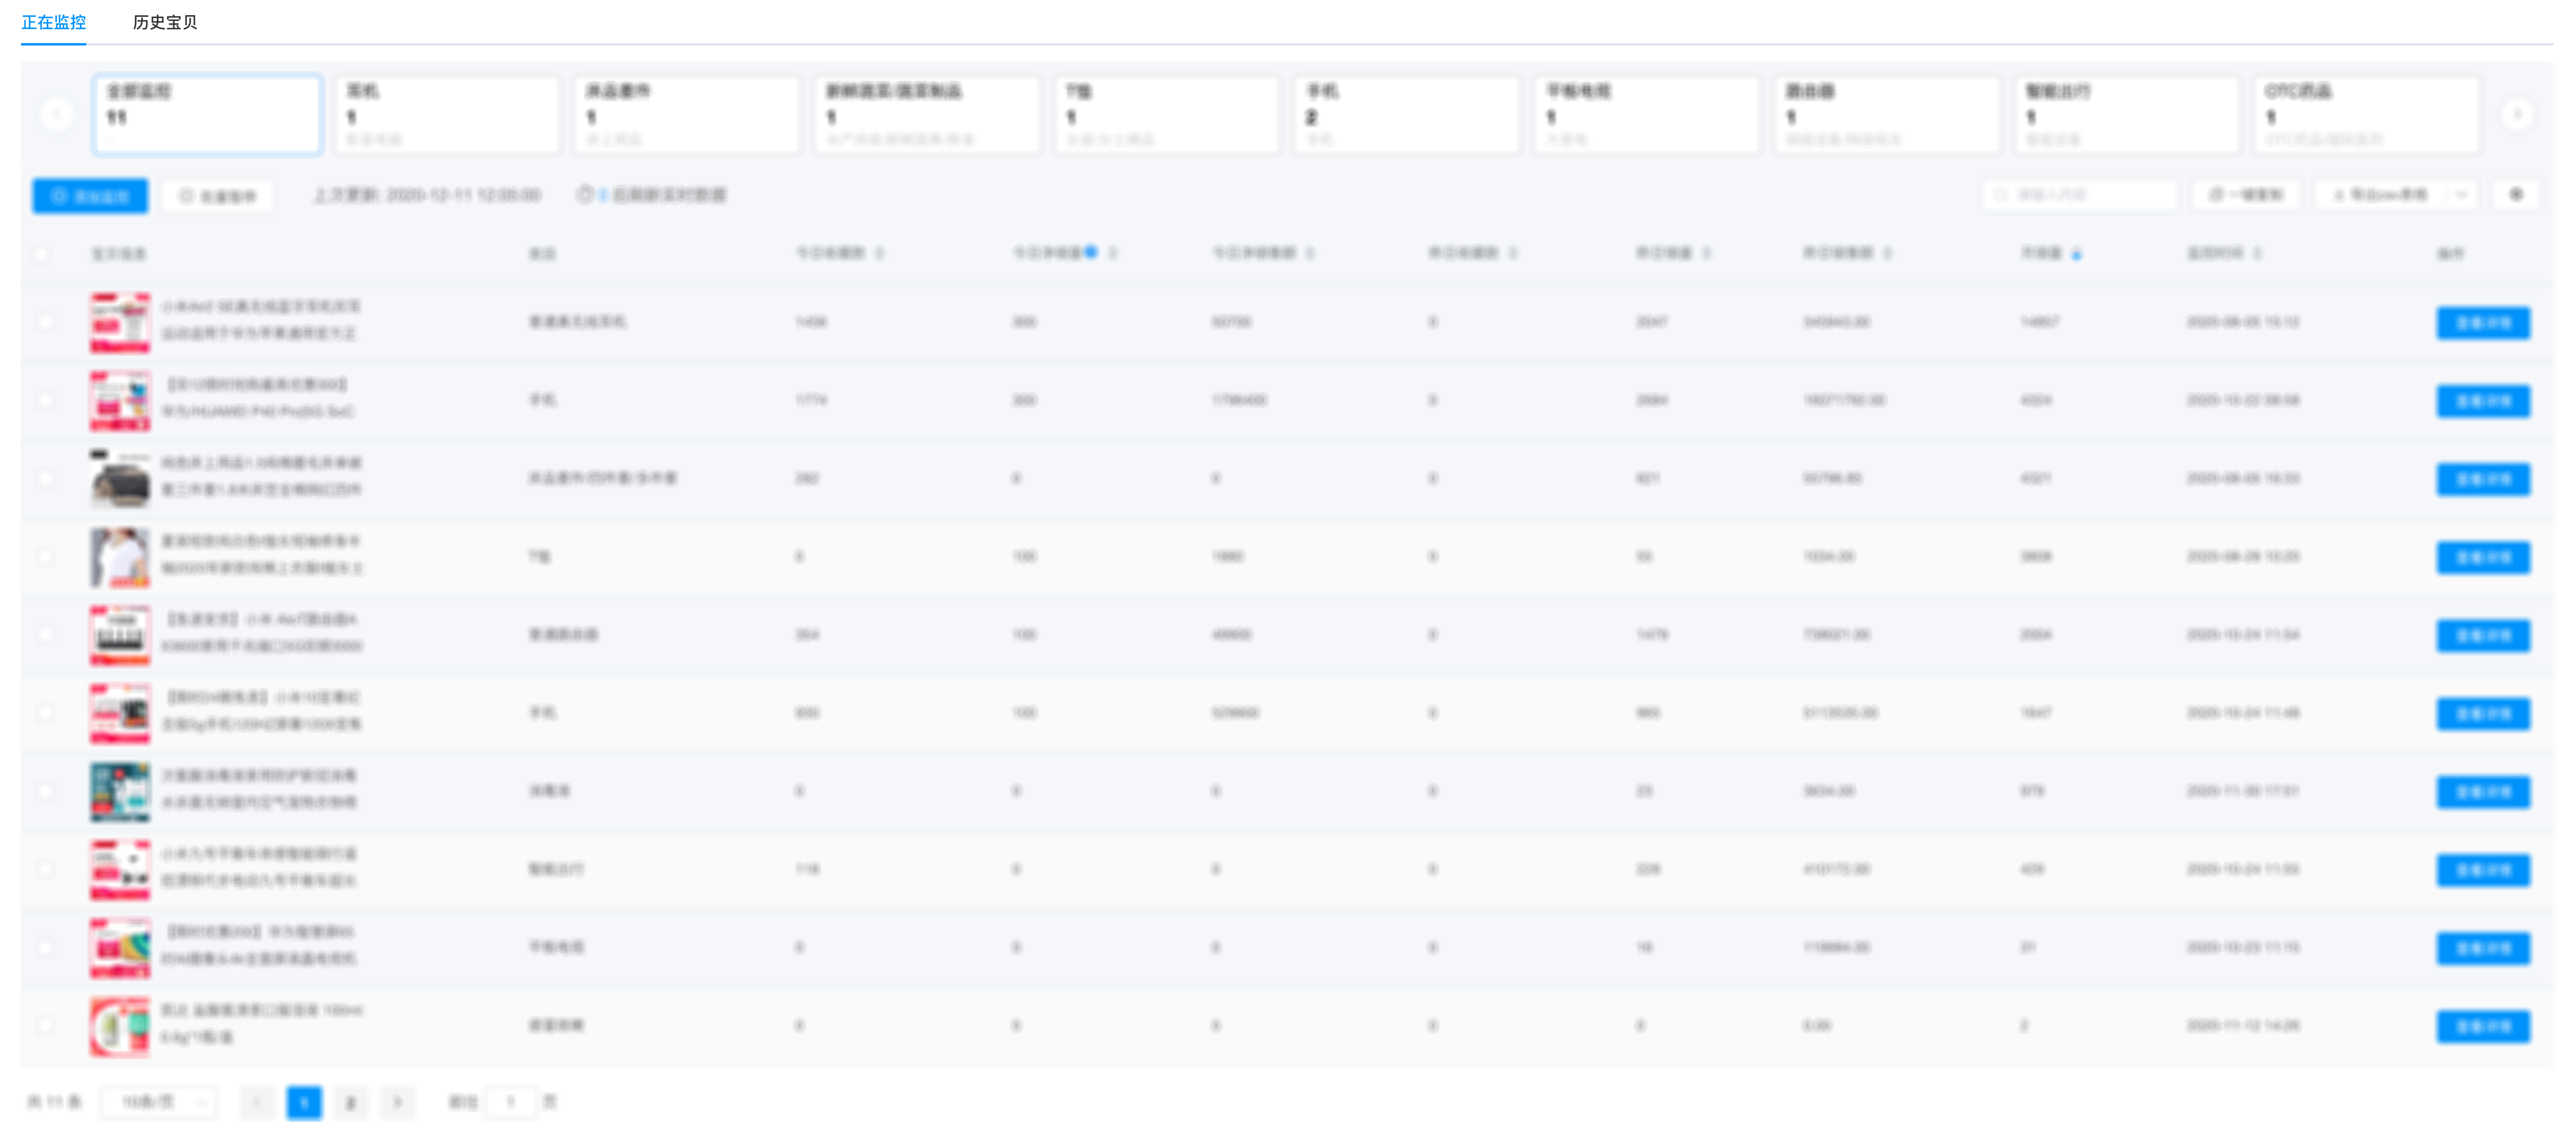2576x1133 pixels.
Task: Sort by the monthly sales column icon
Action: [2077, 254]
